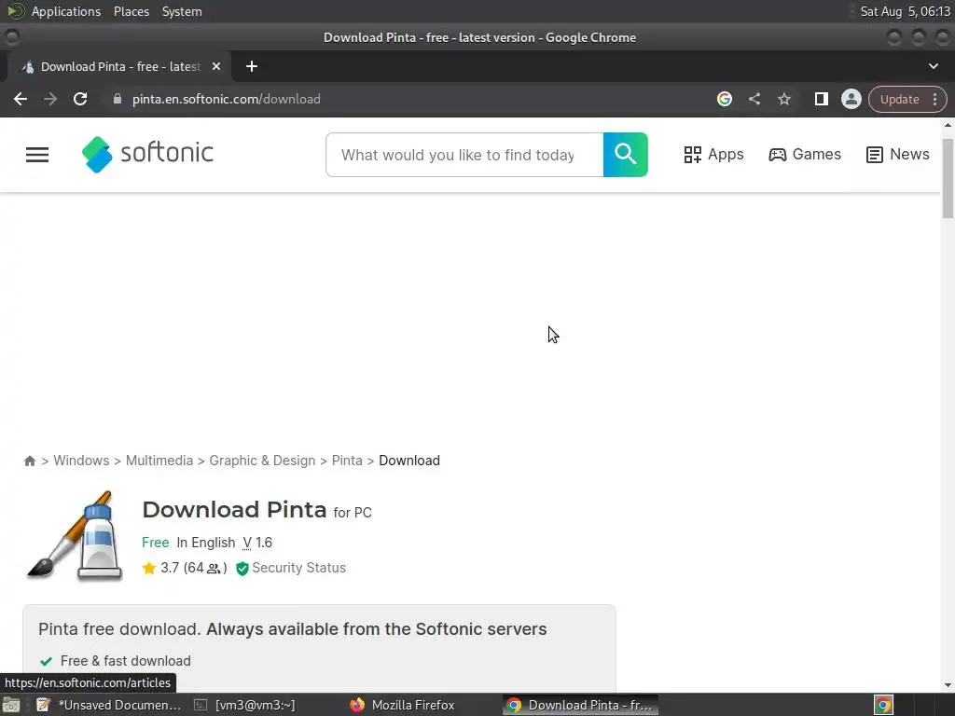Switch to Mozilla Firefox taskbar window
This screenshot has width=955, height=716.
click(403, 705)
